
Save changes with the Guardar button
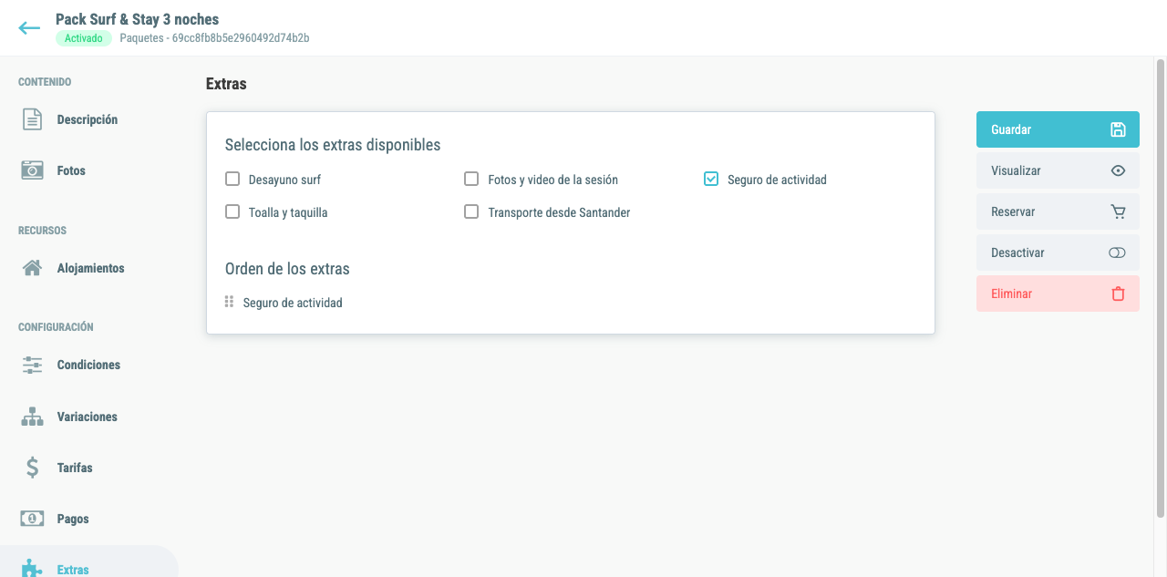[x=1058, y=129]
